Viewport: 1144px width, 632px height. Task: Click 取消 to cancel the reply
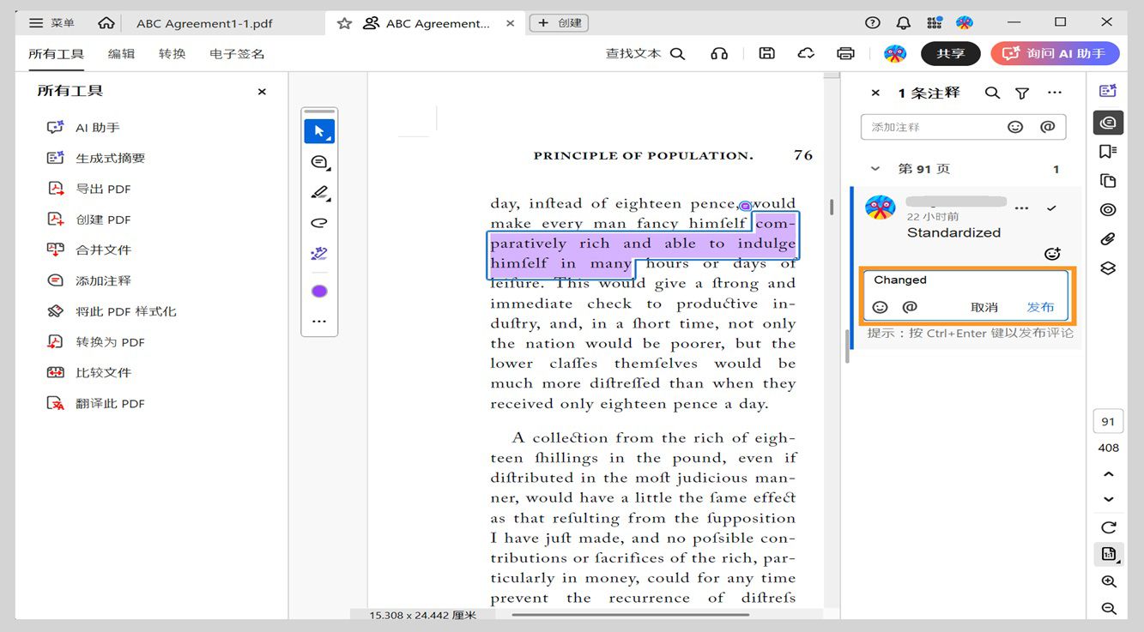coord(984,307)
